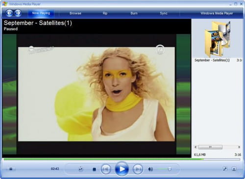Open the Burn tab
This screenshot has height=179, width=245.
134,13
